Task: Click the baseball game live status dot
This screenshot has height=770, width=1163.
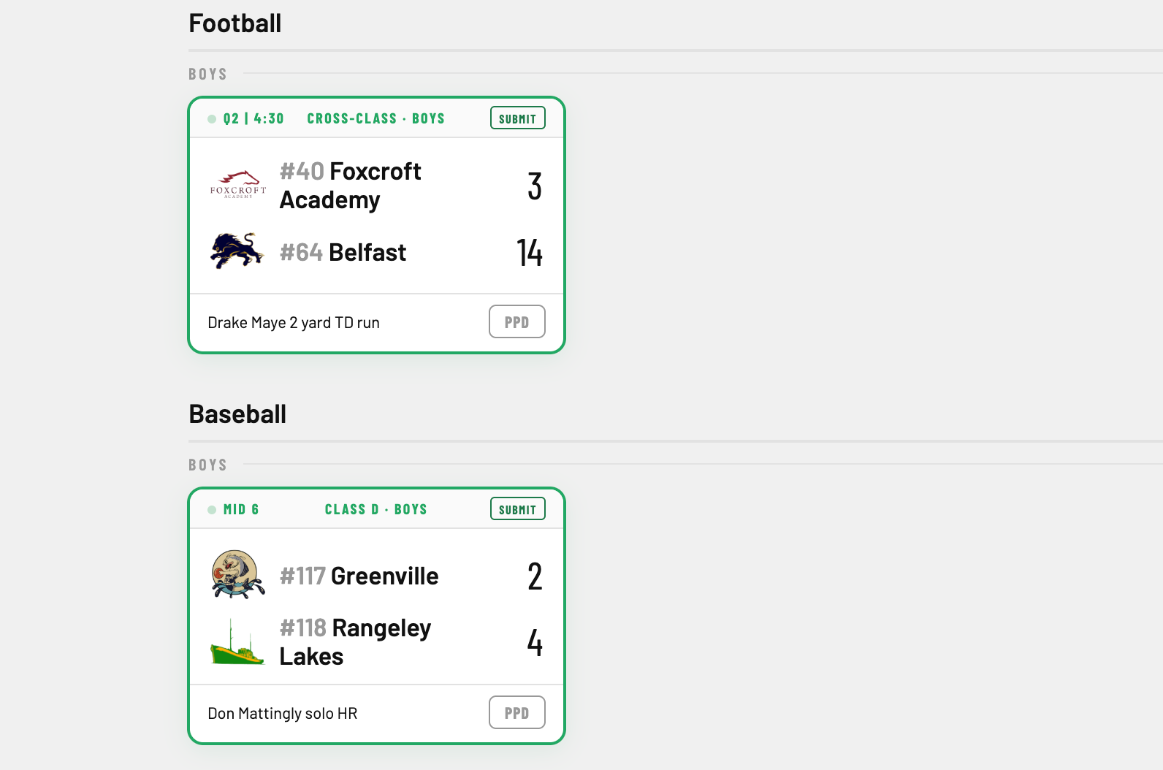Action: [x=212, y=510]
